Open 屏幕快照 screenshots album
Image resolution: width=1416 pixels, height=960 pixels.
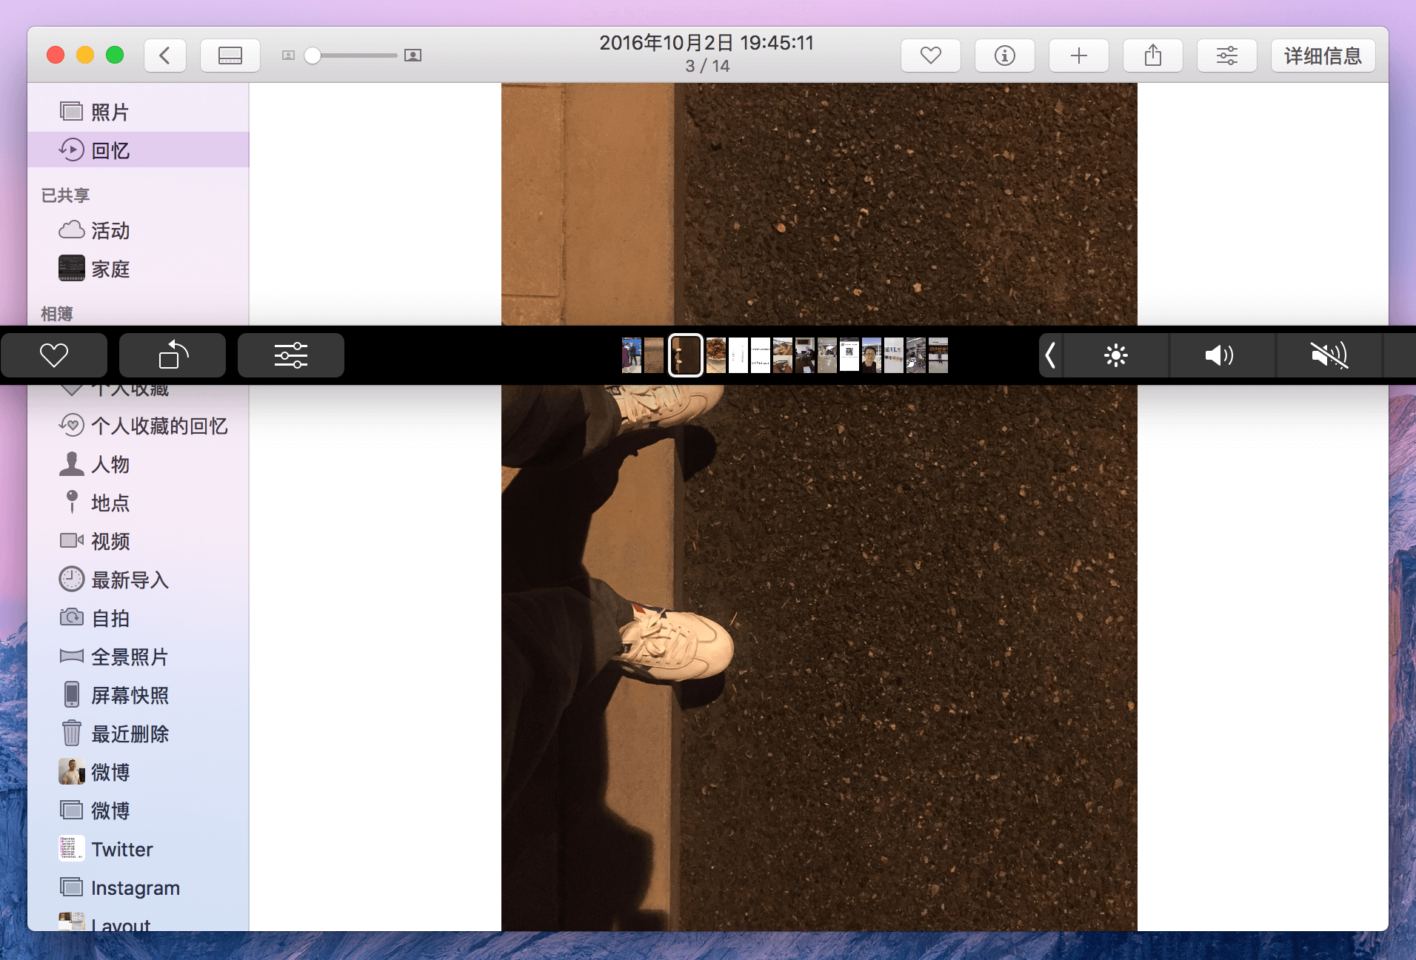tap(138, 695)
